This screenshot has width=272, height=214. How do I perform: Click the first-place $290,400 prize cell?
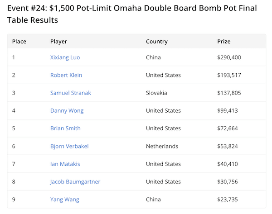[x=229, y=57]
